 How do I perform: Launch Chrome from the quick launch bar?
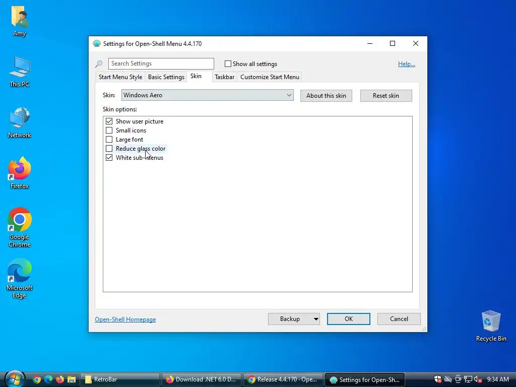[x=37, y=379]
